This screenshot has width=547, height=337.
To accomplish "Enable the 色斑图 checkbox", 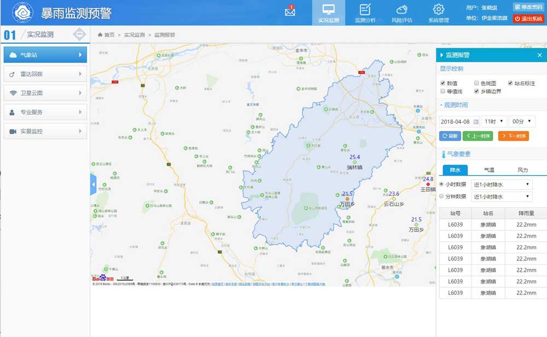I will tap(476, 83).
